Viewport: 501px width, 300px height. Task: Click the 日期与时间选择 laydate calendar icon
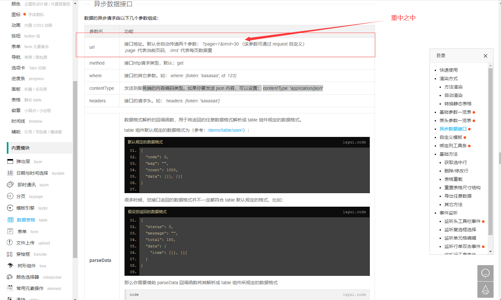tap(10, 173)
